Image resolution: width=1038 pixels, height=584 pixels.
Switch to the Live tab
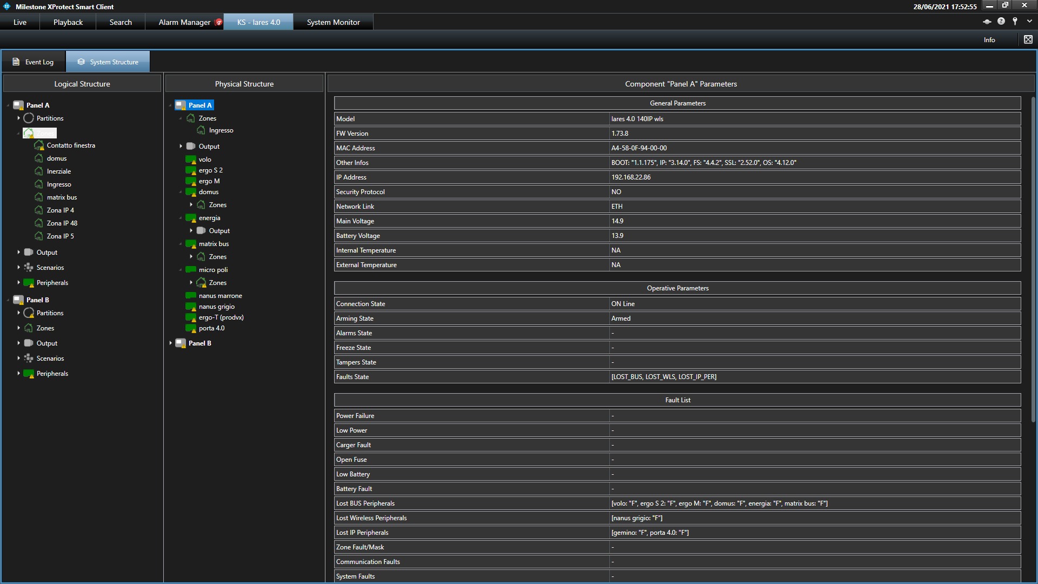20,22
